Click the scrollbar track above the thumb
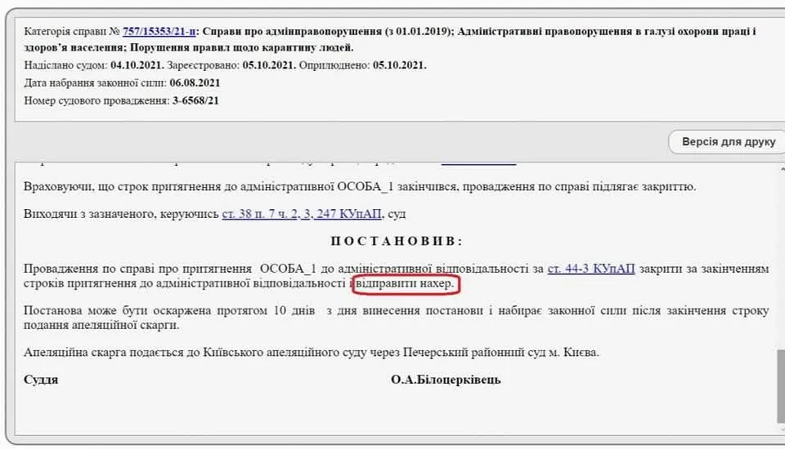This screenshot has height=449, width=785. 780,245
